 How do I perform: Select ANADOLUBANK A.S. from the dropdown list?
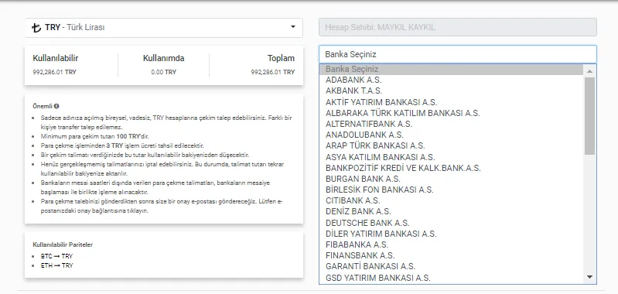point(451,135)
